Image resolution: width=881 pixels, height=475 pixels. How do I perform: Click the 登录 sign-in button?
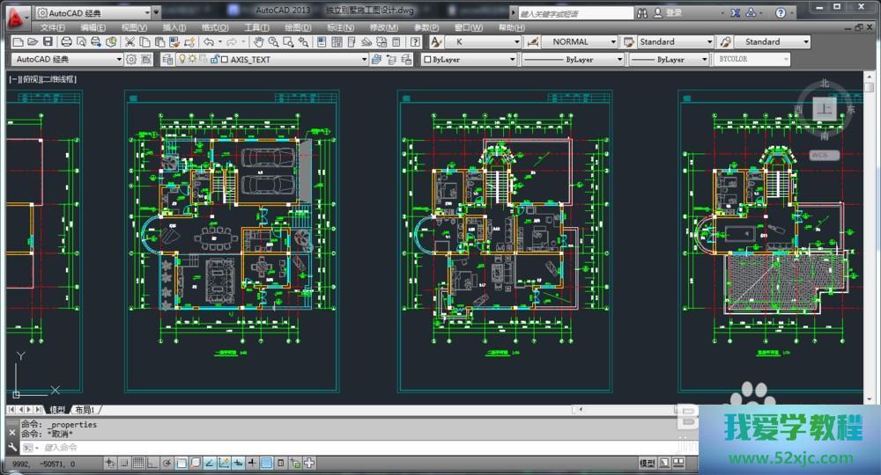tap(673, 13)
